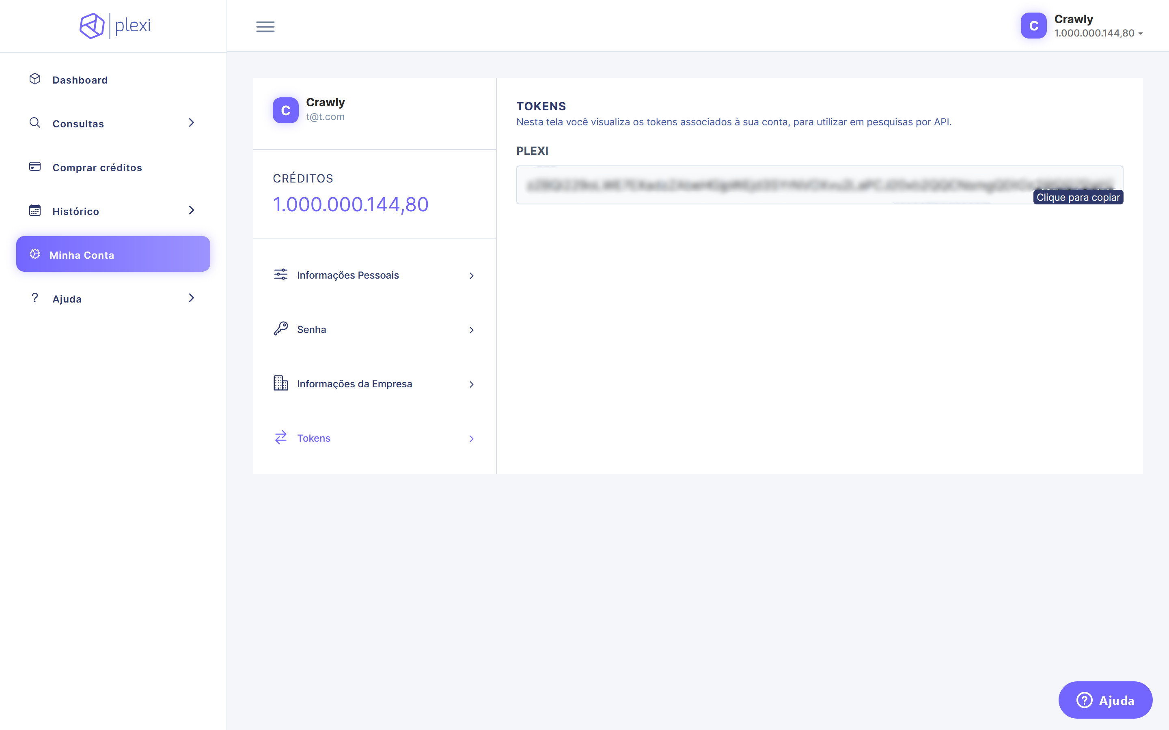Open Informações Pessoais section
Viewport: 1169px width, 730px height.
(x=374, y=275)
